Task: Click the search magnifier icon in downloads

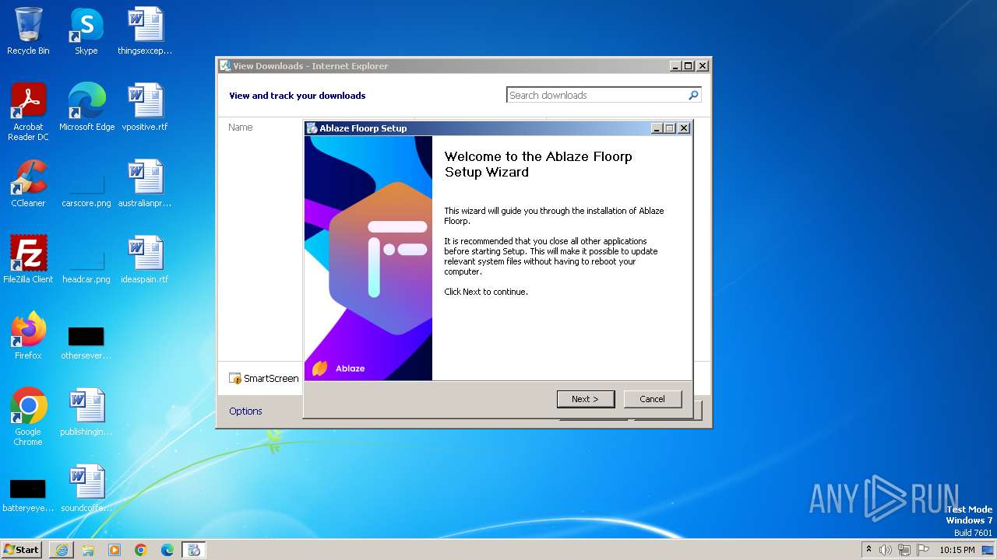Action: (693, 95)
